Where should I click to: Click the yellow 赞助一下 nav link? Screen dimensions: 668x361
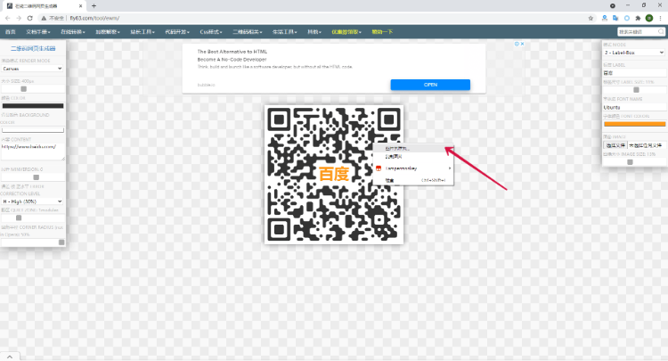tap(382, 32)
